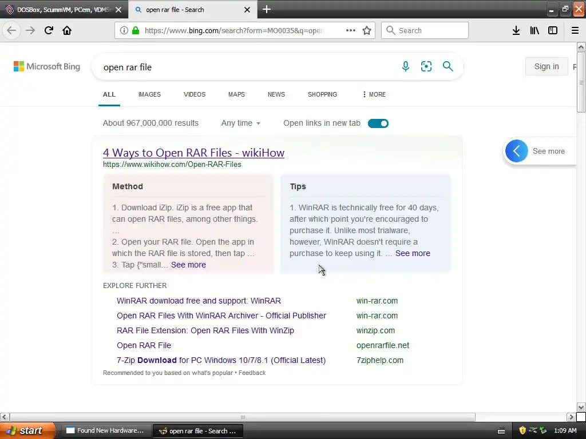Open 'RAR File Extension: Open RAR Files With WinZip'

[x=205, y=331]
